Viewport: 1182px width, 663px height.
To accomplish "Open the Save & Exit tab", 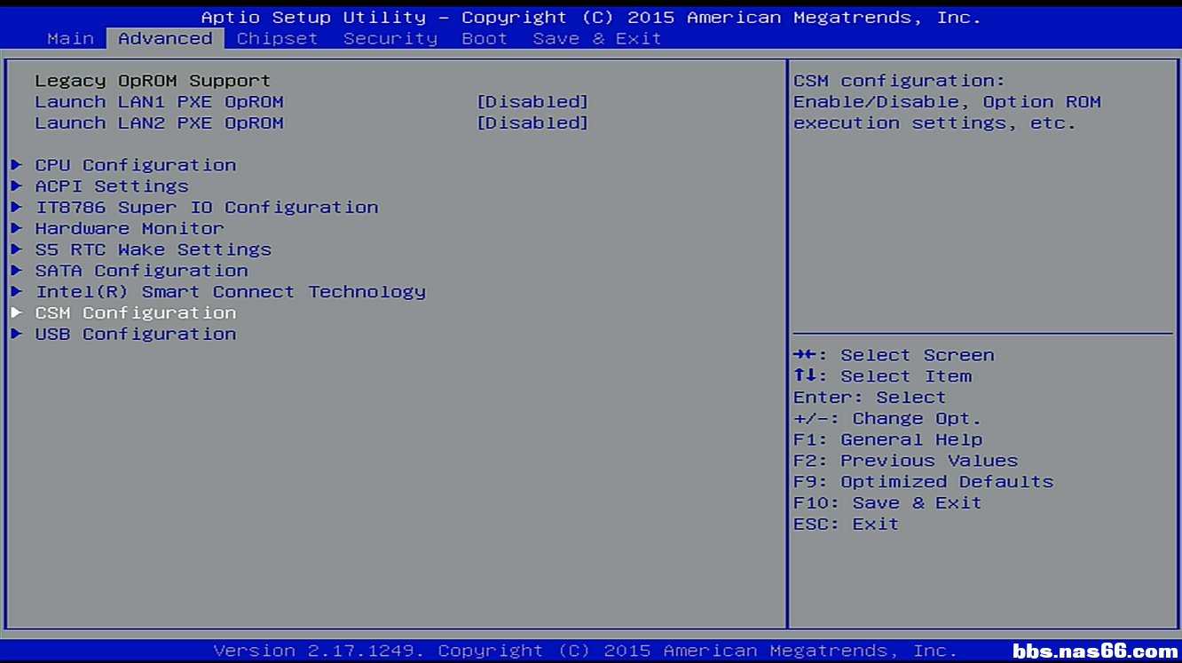I will (596, 38).
